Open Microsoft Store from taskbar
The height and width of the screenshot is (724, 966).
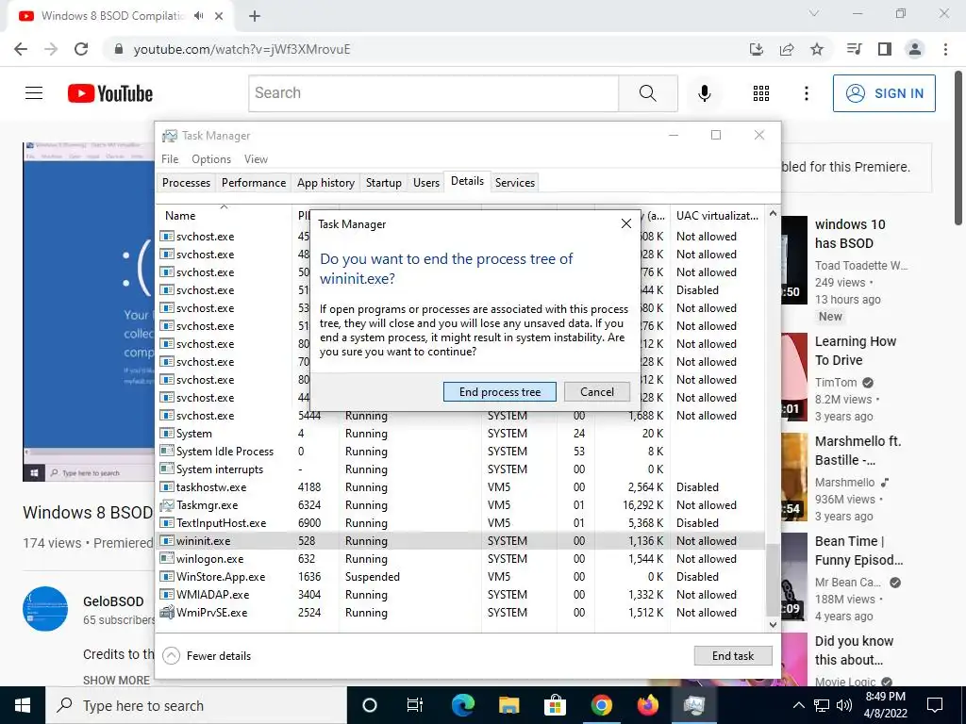[x=555, y=705]
